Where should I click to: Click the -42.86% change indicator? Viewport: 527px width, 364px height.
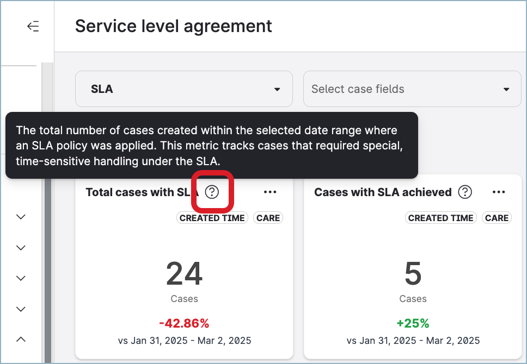(184, 323)
